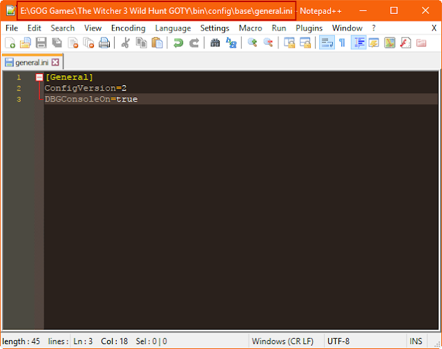The image size is (442, 349).
Task: Toggle synchronize vertical scrolling icon
Action: tap(289, 43)
